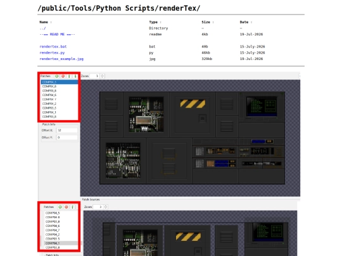Viewport: 342px width, 256px height.
Task: Click move-patch-down arrow in upper editor
Action: click(x=75, y=76)
